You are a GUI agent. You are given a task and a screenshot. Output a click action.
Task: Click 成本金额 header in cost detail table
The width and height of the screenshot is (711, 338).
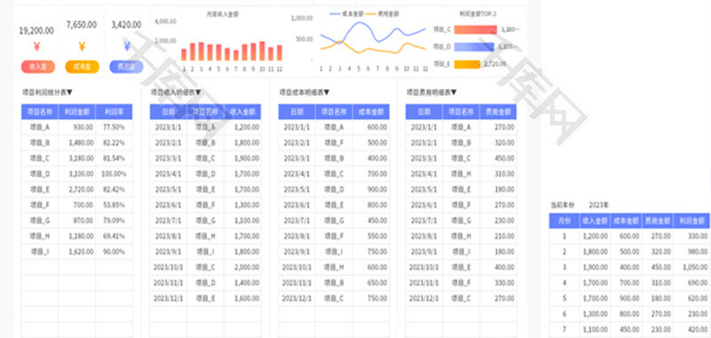(371, 111)
